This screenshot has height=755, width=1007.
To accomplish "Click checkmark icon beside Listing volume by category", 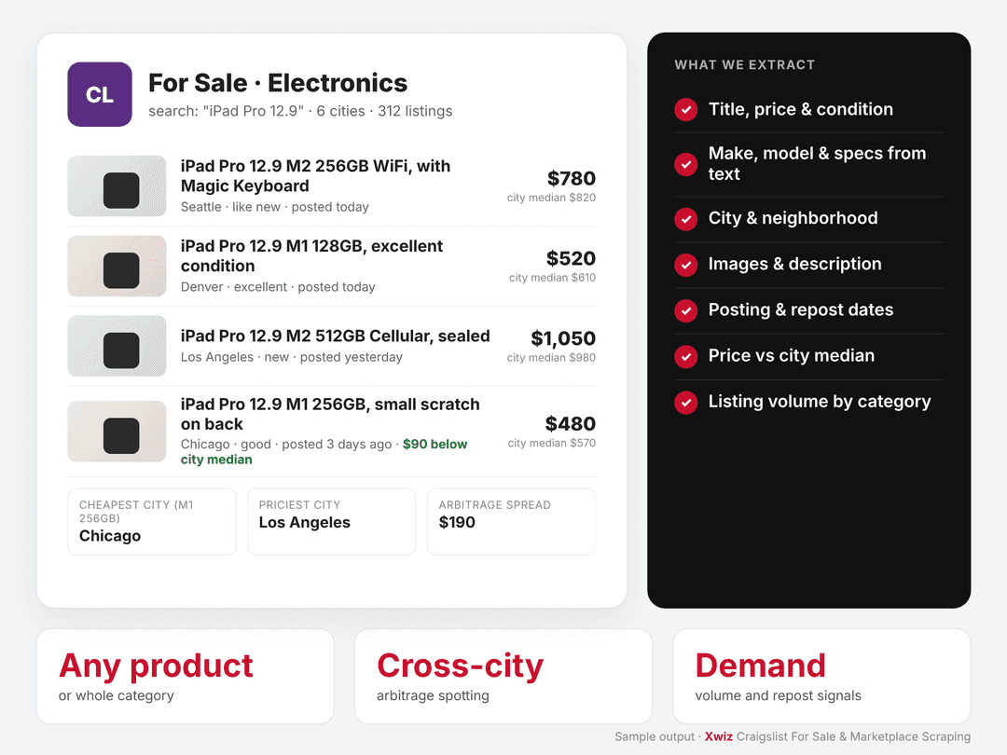I will [x=686, y=403].
